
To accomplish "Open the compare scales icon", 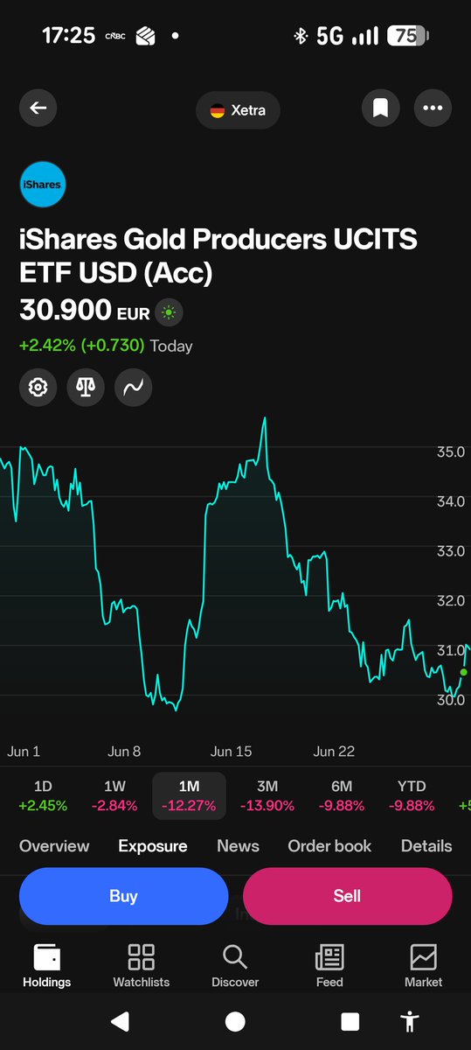I will pyautogui.click(x=86, y=387).
